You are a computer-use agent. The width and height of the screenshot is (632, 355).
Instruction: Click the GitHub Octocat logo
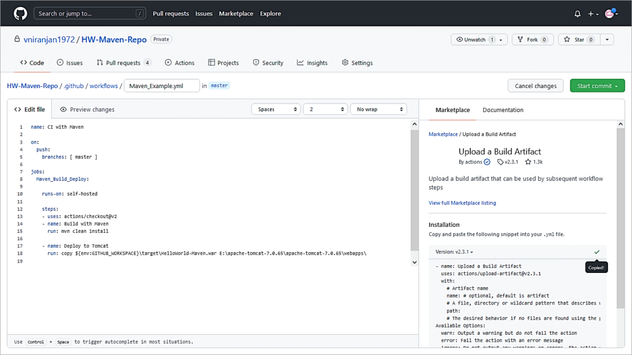point(20,14)
